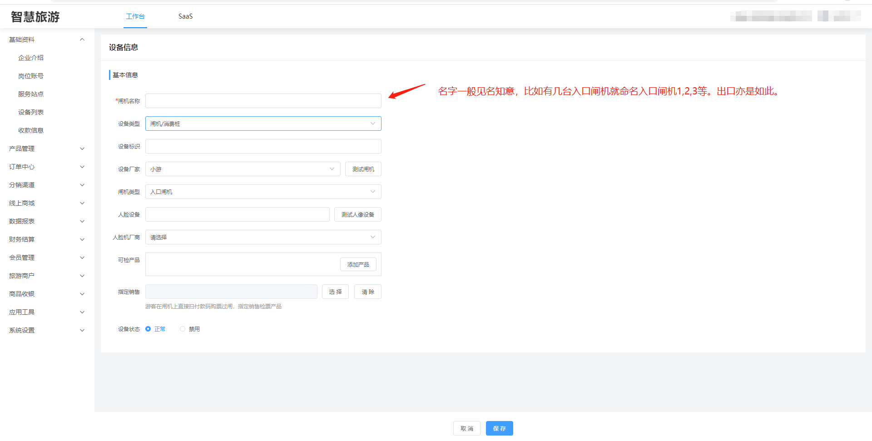This screenshot has width=872, height=441.
Task: Click the 测试人像设备 button
Action: click(x=357, y=214)
